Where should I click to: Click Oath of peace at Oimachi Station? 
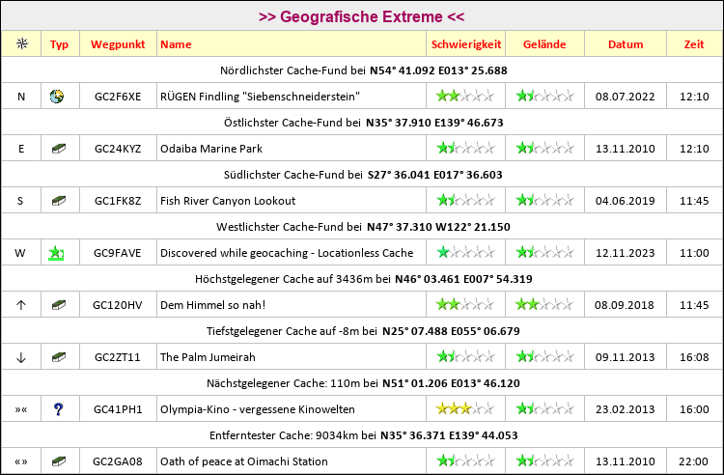(x=244, y=461)
